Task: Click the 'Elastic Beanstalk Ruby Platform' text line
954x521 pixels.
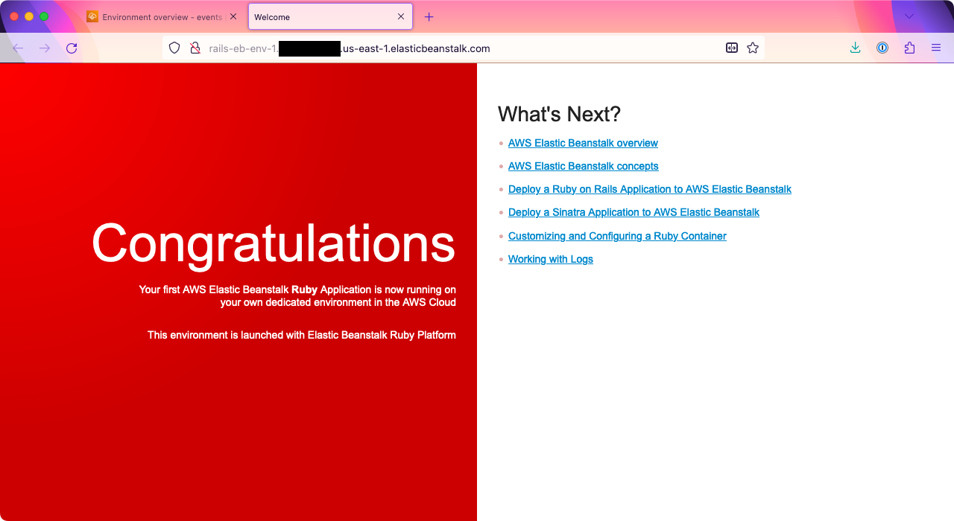Action: (x=302, y=335)
